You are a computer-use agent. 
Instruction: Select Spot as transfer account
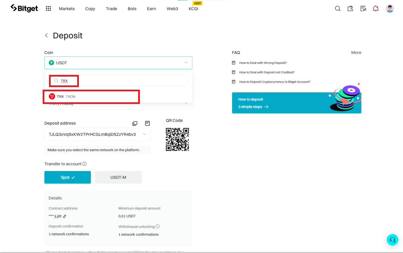tap(68, 177)
